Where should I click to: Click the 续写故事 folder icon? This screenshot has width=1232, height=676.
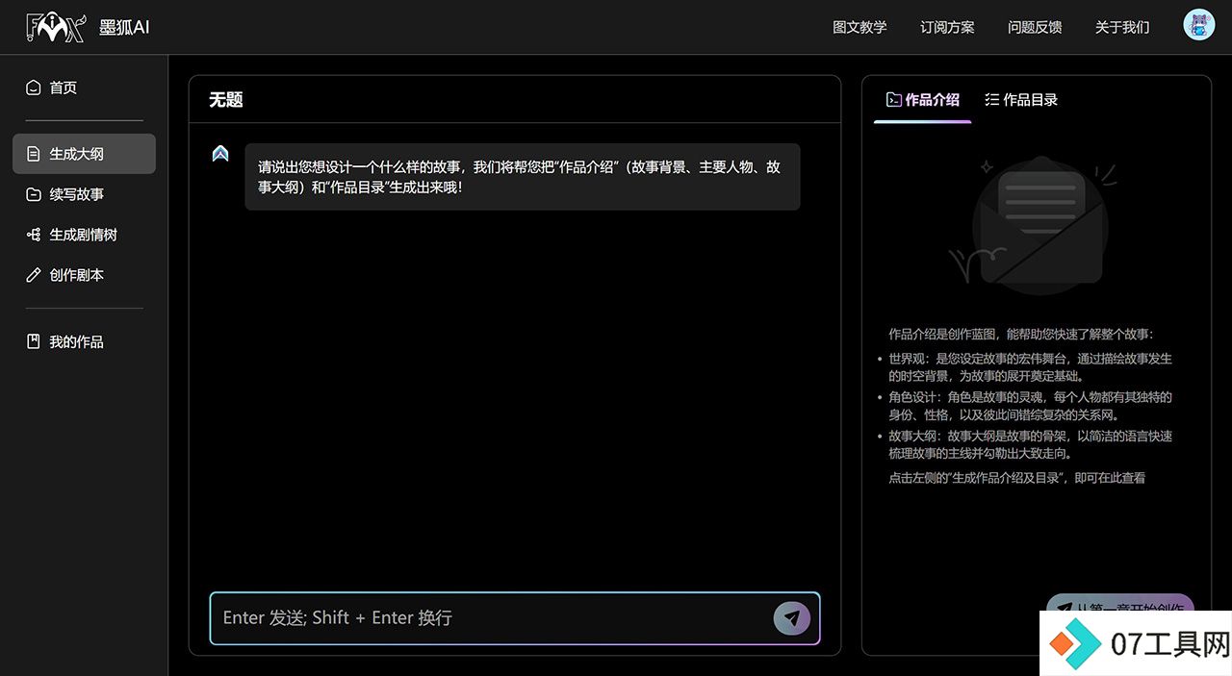pos(34,194)
